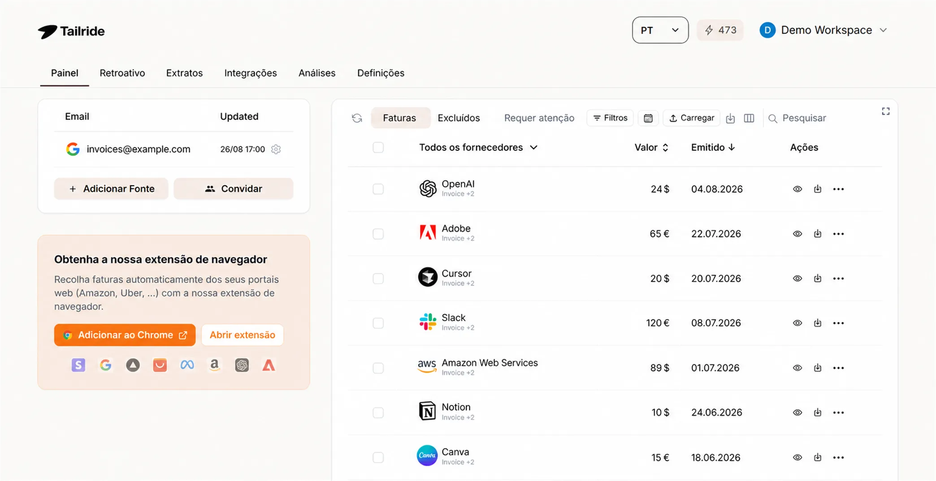View Requer atenção invoices
This screenshot has height=481, width=936.
coord(539,118)
